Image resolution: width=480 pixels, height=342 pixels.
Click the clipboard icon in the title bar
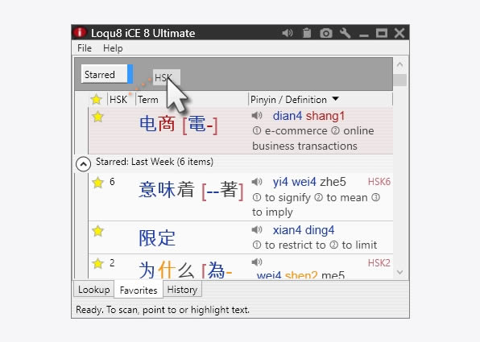click(x=307, y=33)
